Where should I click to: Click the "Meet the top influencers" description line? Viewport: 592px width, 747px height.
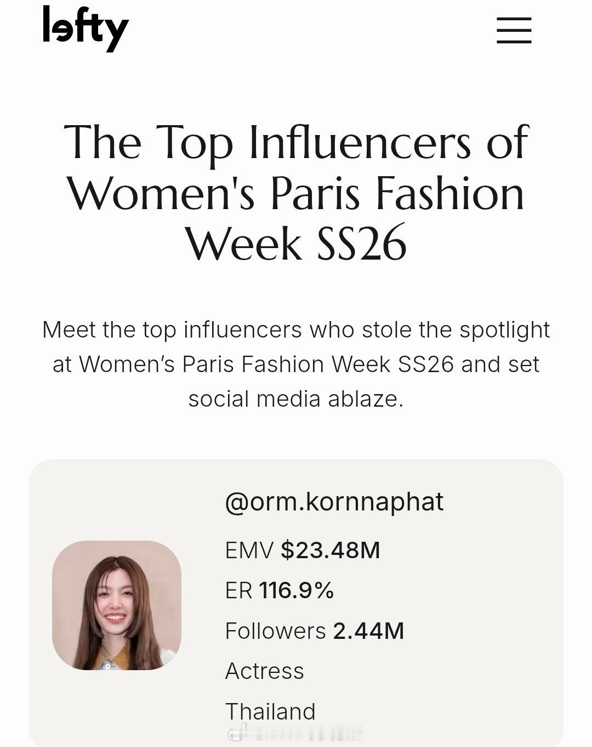(296, 330)
